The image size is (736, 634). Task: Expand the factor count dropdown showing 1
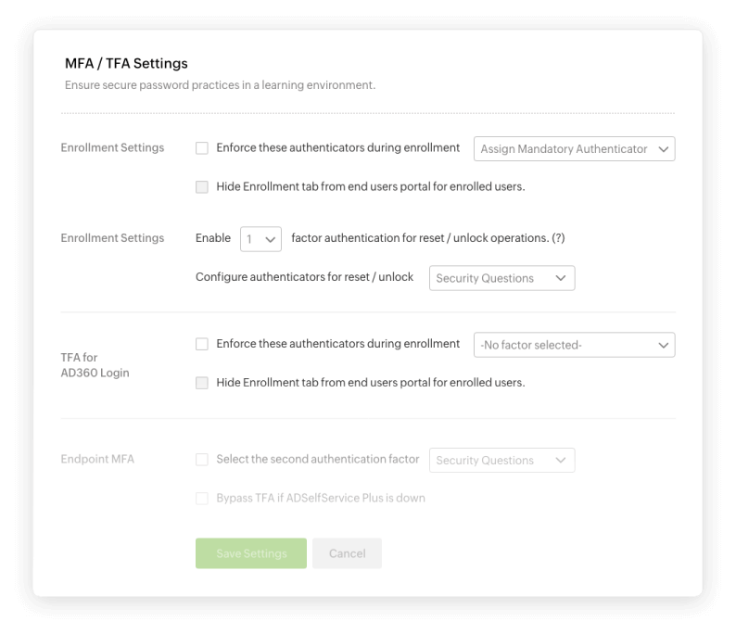(260, 239)
